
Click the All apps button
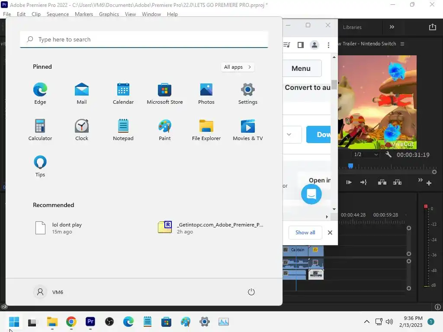238,67
